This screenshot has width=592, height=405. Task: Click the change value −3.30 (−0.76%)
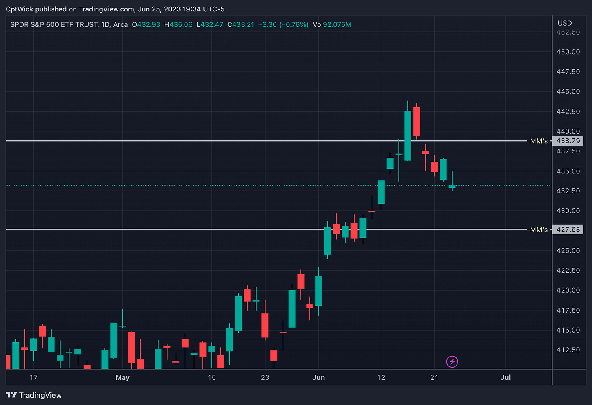(283, 24)
